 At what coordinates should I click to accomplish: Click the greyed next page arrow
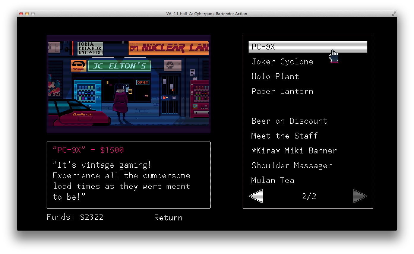(x=360, y=196)
